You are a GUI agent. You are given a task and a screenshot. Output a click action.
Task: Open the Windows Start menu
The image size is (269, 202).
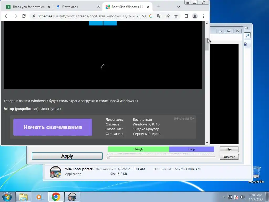point(7,197)
